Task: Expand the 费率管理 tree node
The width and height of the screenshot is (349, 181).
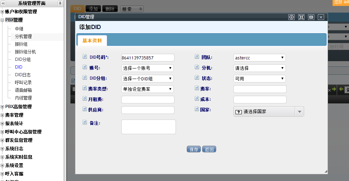Action: pos(2,115)
